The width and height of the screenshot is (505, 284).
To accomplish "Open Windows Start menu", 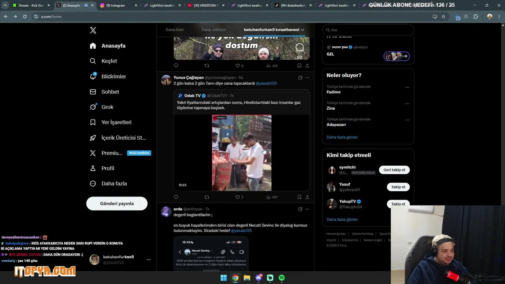I will click(223, 278).
